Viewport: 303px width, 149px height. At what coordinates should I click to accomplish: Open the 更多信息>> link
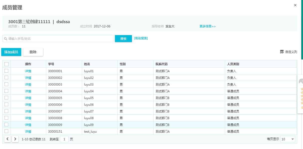[x=207, y=26]
